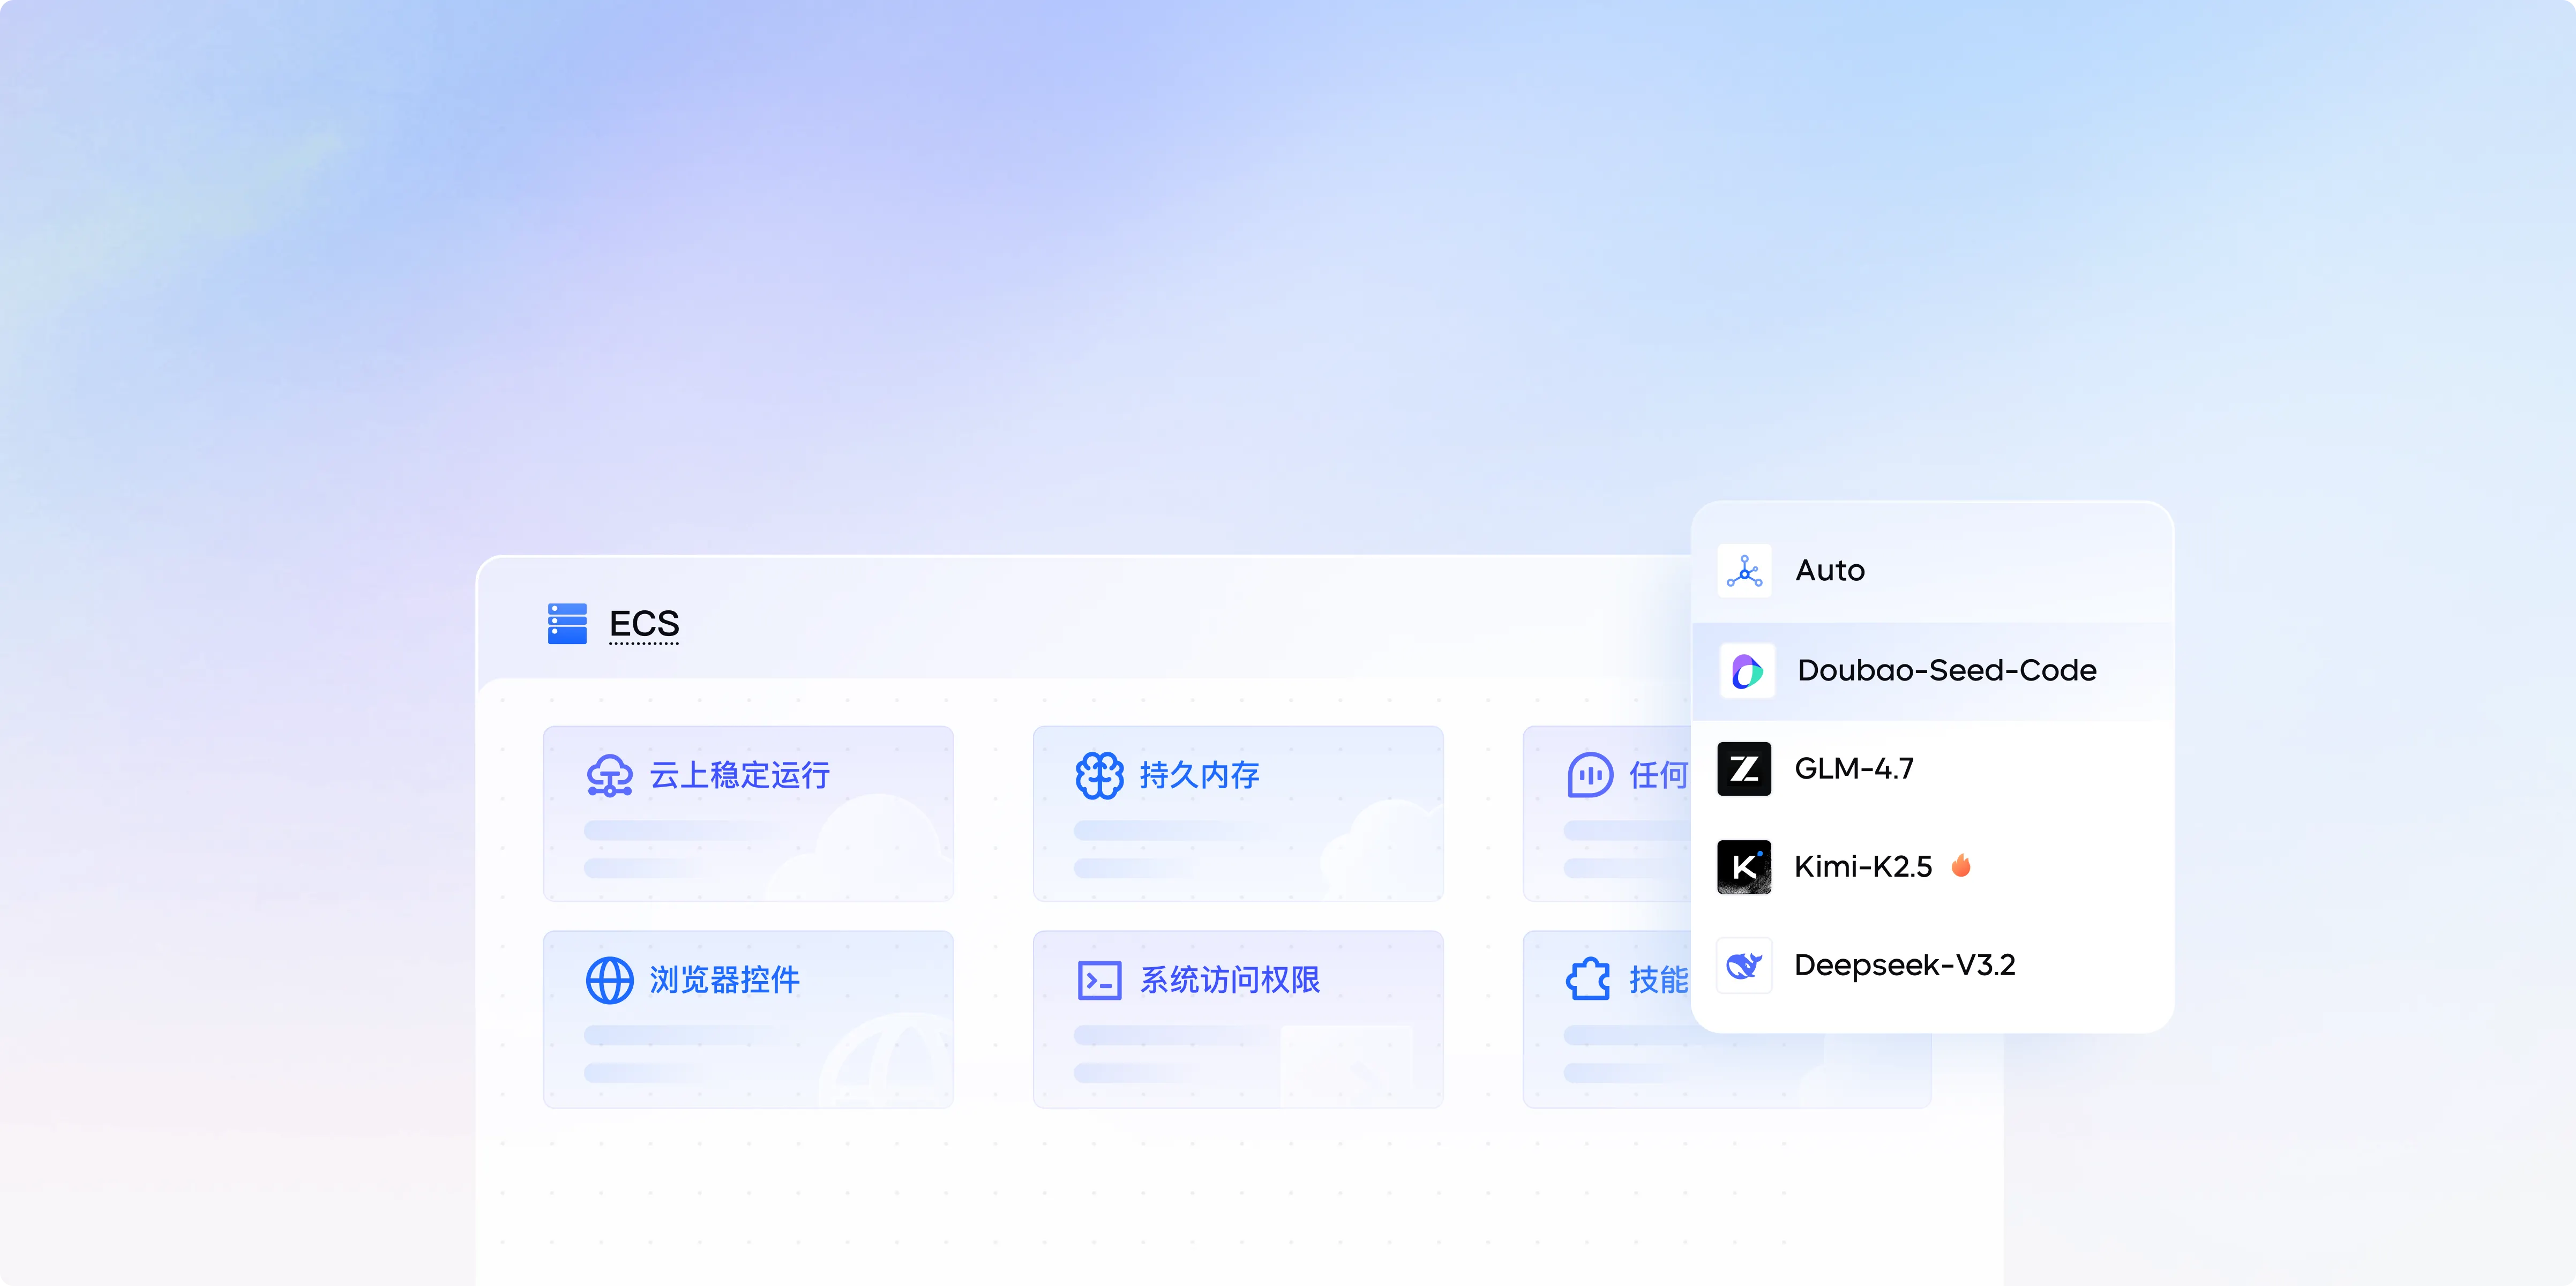Click the ECS server stack icon
This screenshot has height=1286, width=2576.
click(567, 623)
